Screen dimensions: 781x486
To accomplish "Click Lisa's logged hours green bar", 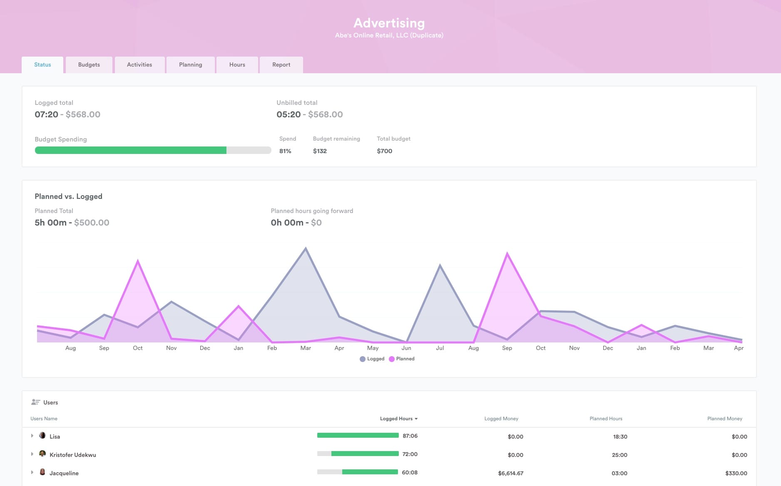I will (358, 436).
